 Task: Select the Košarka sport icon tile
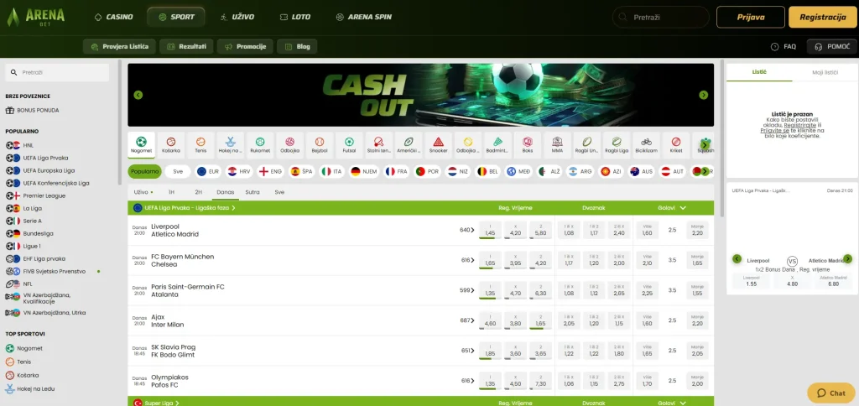(171, 145)
